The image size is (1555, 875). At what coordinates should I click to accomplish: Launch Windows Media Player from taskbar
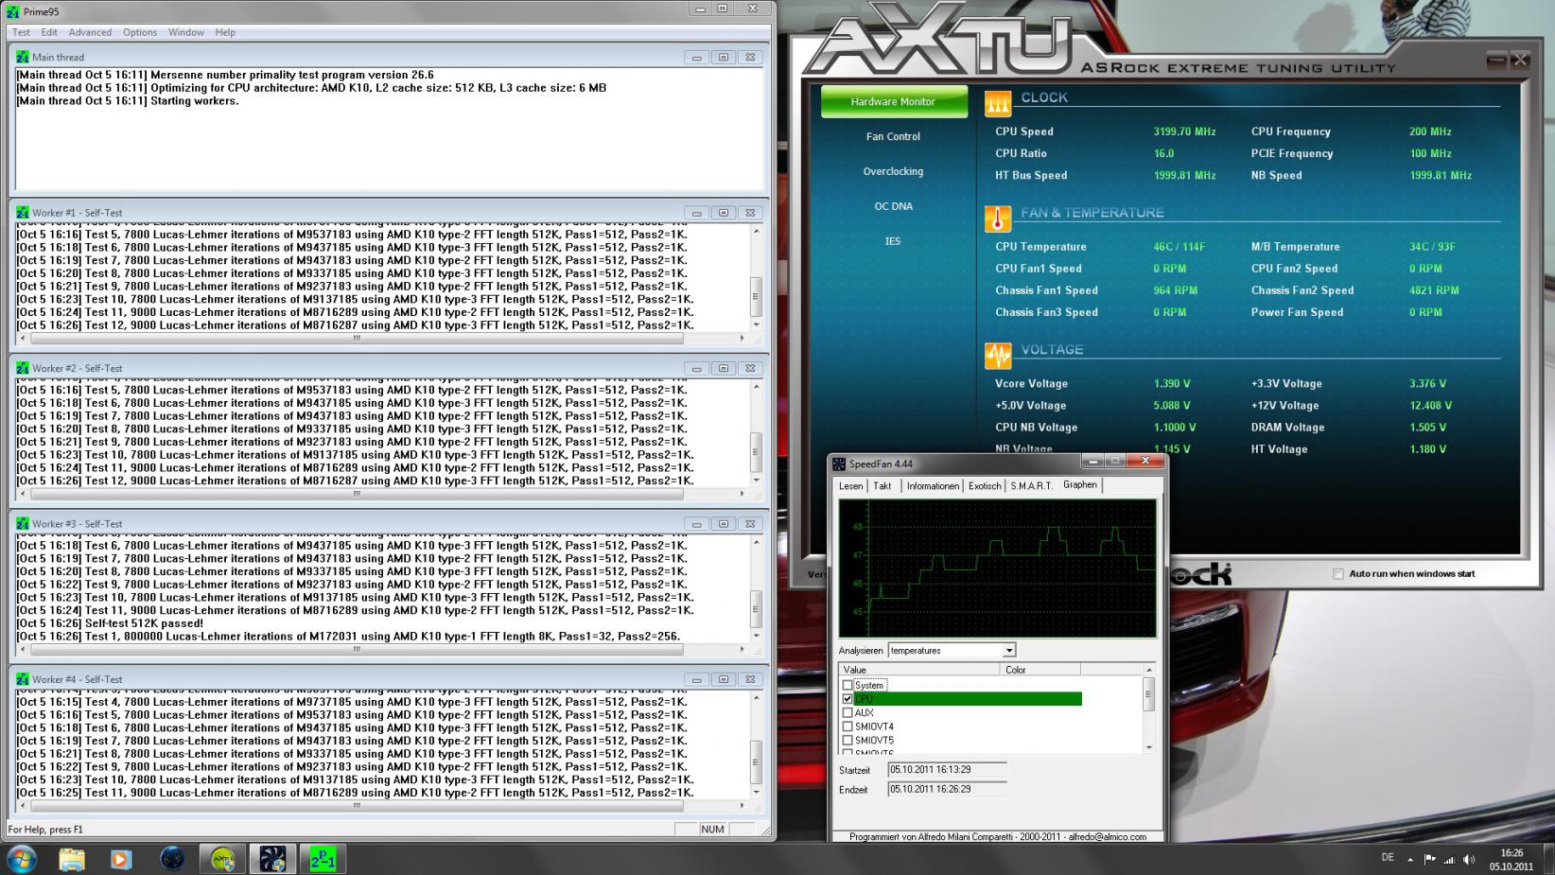[x=121, y=859]
